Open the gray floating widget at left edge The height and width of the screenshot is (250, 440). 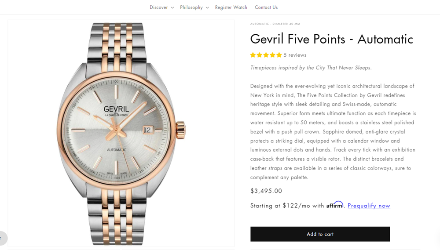coord(3,238)
